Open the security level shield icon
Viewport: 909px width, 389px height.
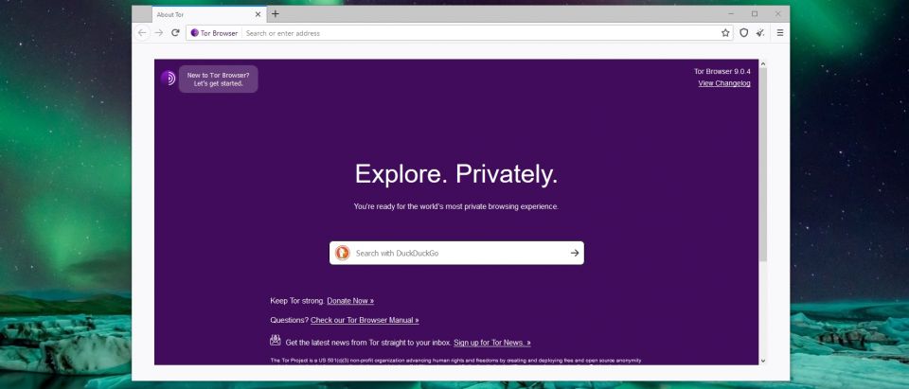[x=744, y=33]
